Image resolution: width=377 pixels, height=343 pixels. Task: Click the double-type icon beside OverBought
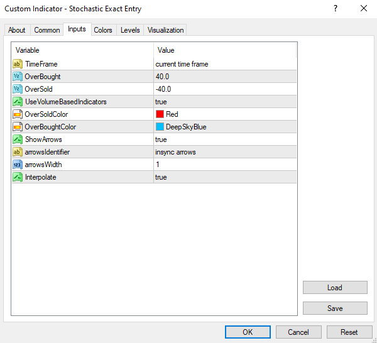coord(18,77)
